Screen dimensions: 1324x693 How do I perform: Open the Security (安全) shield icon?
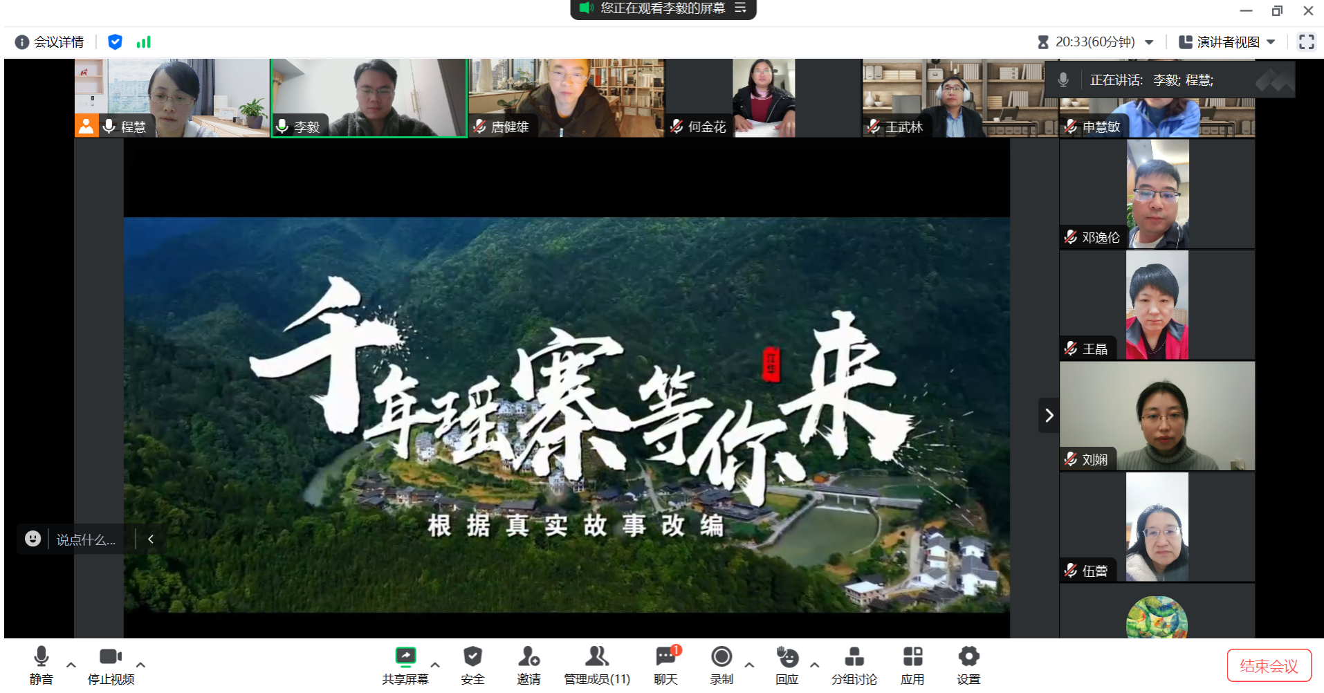pos(472,657)
